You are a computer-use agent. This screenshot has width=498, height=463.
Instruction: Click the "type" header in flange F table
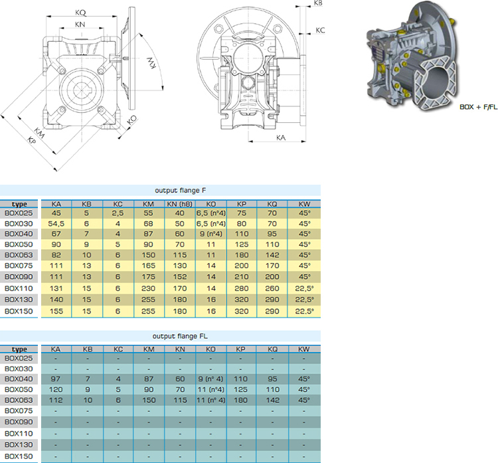point(19,204)
